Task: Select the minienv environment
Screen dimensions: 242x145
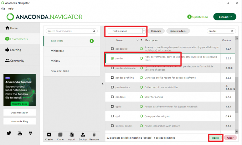Action: pyautogui.click(x=72, y=61)
